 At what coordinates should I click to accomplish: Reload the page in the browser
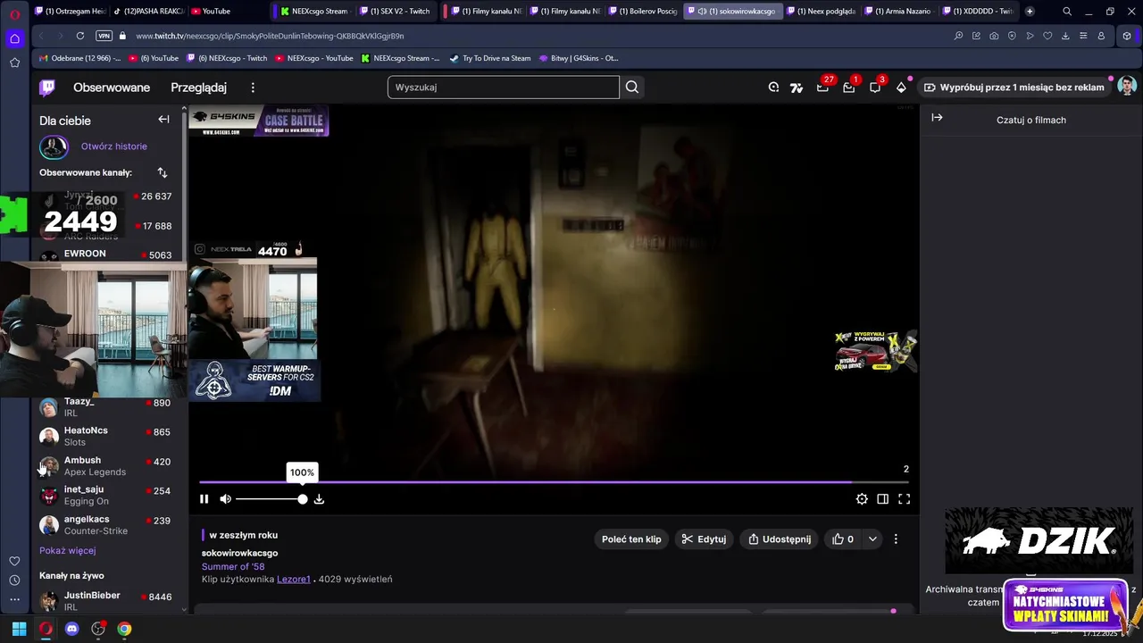(80, 36)
